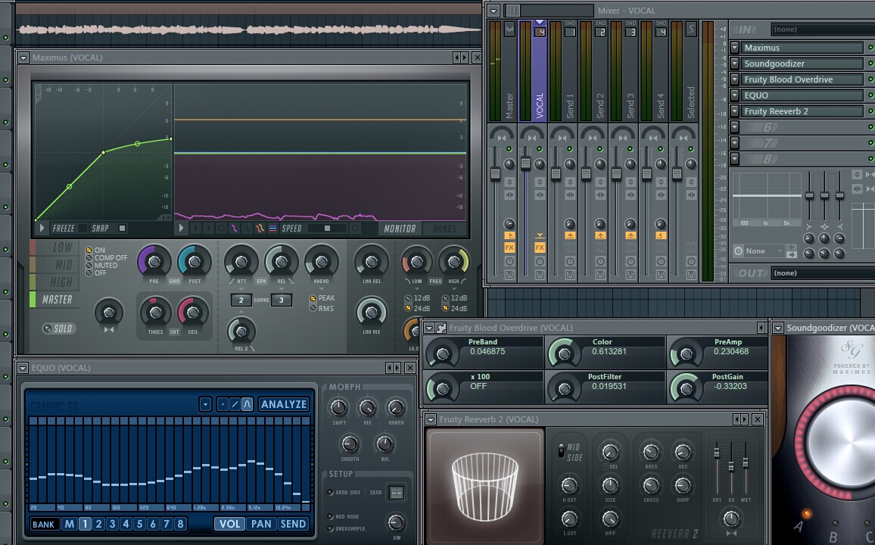
Task: Open the None delay compensation dropdown in Mixer
Action: [x=764, y=251]
